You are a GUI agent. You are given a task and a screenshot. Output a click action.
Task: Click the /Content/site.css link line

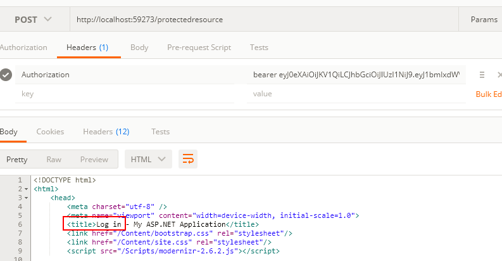pos(169,242)
